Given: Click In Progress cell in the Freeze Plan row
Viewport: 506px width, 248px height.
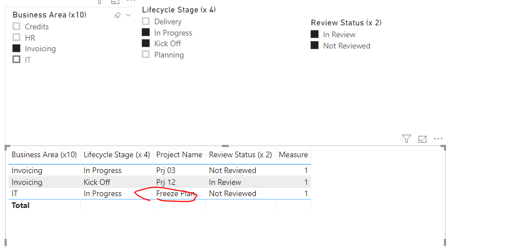Looking at the screenshot, I should [x=102, y=193].
